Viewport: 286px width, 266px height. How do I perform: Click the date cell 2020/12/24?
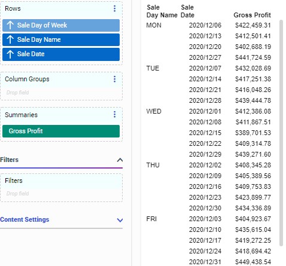pos(205,251)
